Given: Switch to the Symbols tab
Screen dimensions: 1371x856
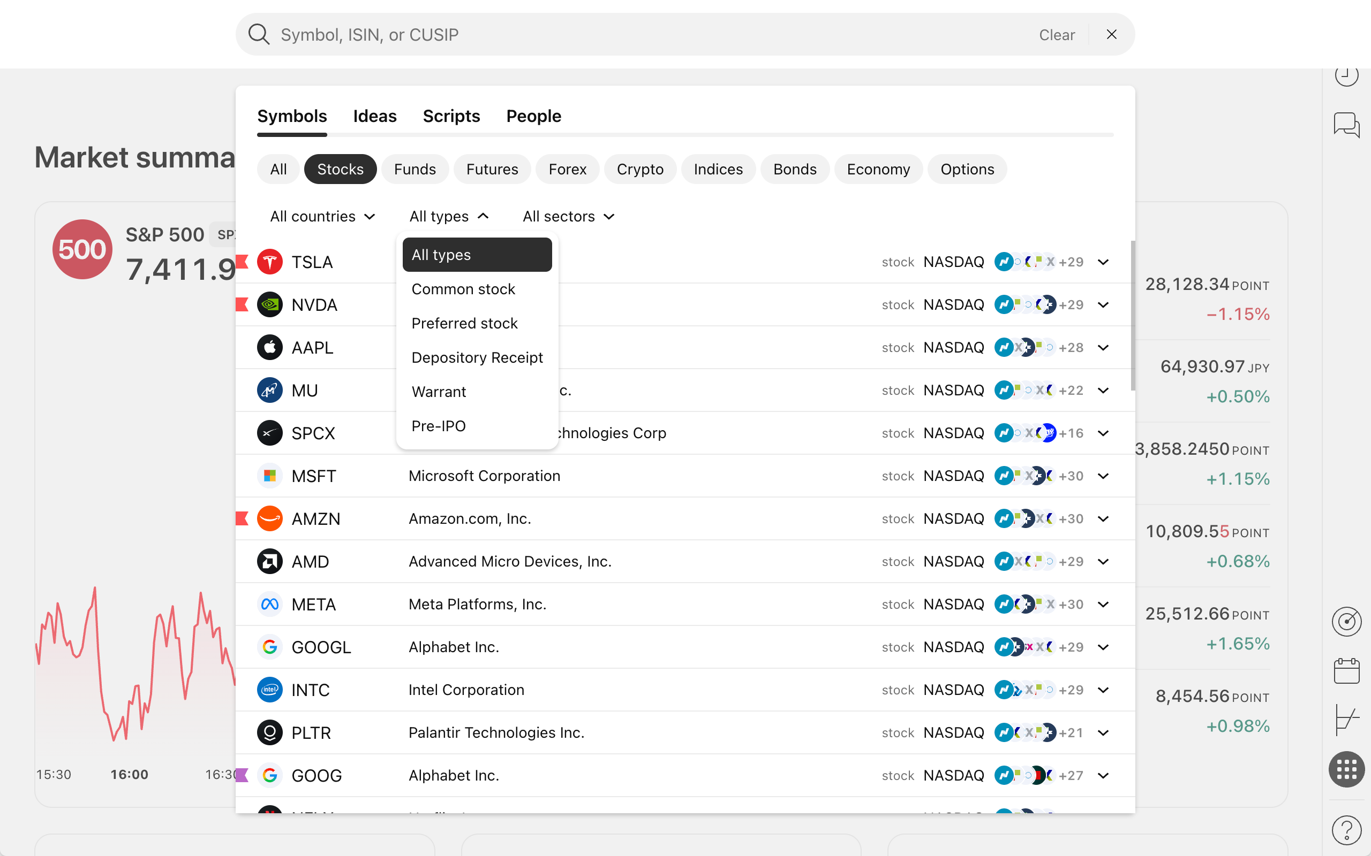Looking at the screenshot, I should click(292, 116).
